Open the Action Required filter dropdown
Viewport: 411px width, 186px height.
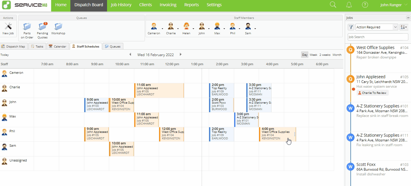coord(377,27)
